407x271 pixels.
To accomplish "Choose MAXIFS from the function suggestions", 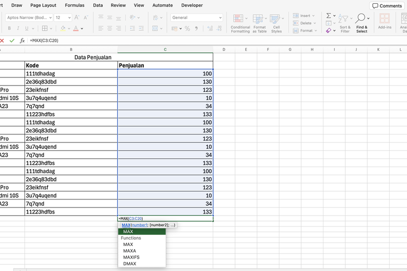I will [x=131, y=257].
